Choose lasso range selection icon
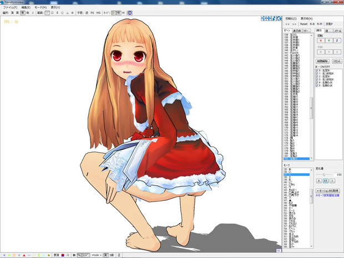The image size is (344, 258). click(57, 13)
